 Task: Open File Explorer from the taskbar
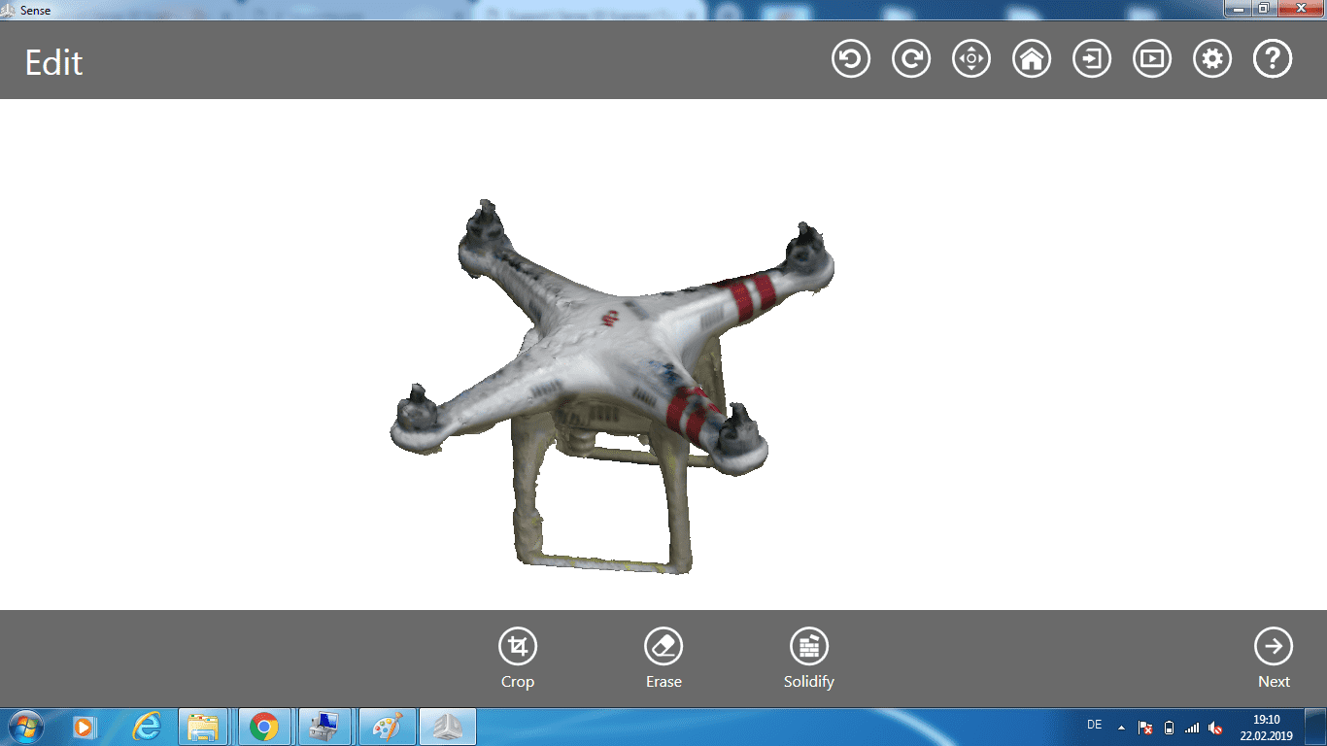(x=204, y=727)
